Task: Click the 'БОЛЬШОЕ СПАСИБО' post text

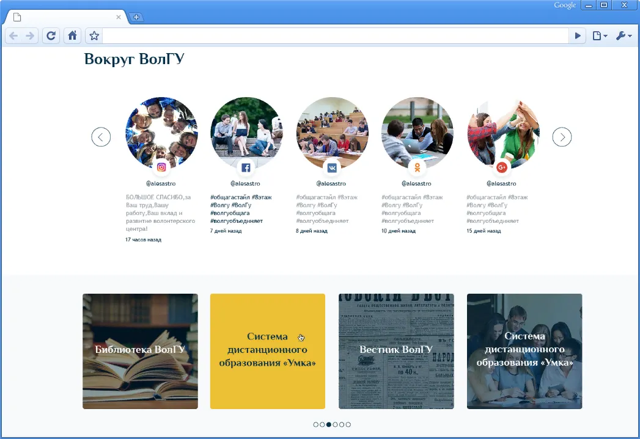Action: coord(160,212)
